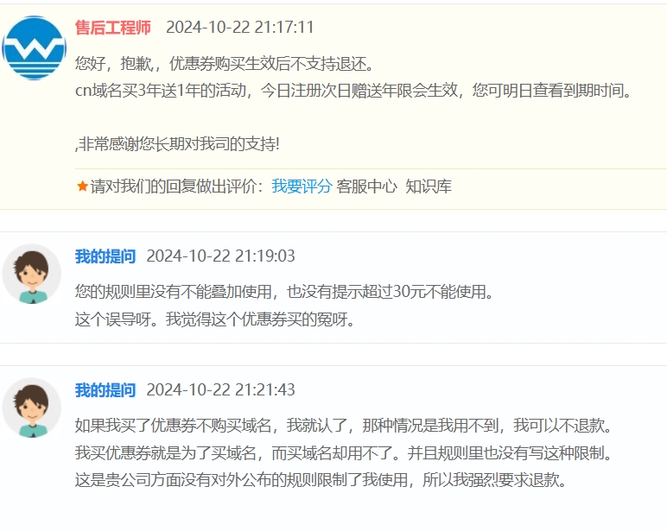
Task: Click the timestamp 2024-10-22 21:19:03
Action: coord(220,256)
